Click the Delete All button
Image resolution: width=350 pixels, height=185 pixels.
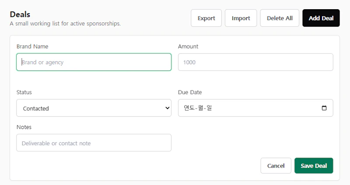pos(280,18)
